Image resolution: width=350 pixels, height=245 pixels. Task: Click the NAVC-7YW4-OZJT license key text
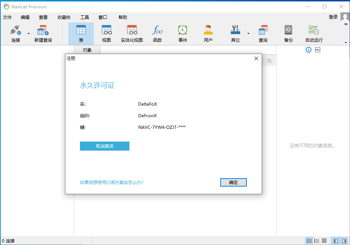162,127
